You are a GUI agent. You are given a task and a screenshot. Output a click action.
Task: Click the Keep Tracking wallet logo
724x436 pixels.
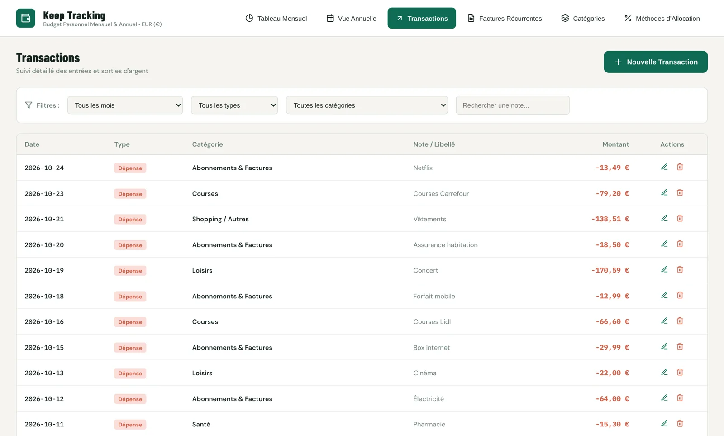(x=25, y=18)
